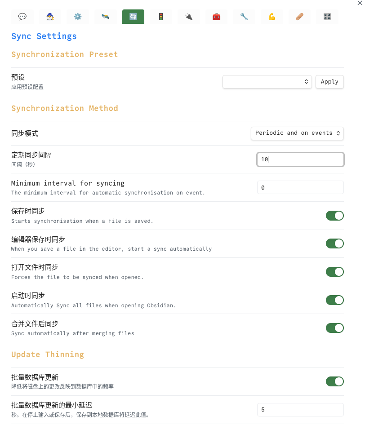Click the Apply preset button
Viewport: 365px width, 425px height.
click(329, 82)
